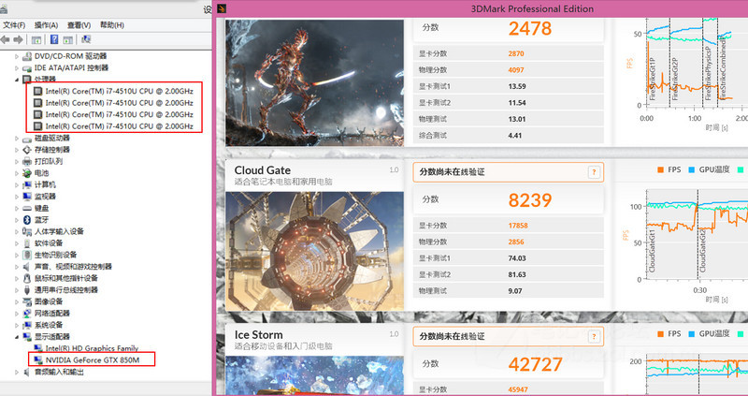The height and width of the screenshot is (396, 748).
Task: Click the fingerprint icon for 生物识别设备
Action: coord(27,255)
